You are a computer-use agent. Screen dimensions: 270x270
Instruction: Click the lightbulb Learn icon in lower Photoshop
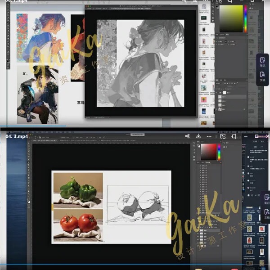pos(225,143)
